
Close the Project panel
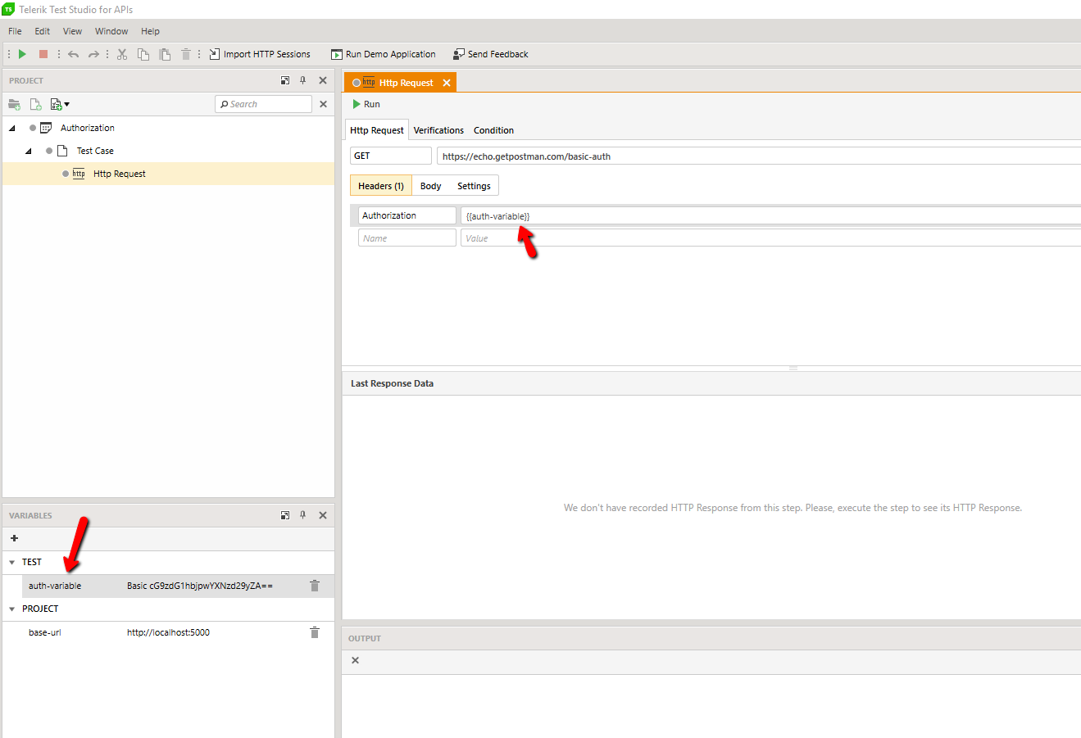pos(323,80)
